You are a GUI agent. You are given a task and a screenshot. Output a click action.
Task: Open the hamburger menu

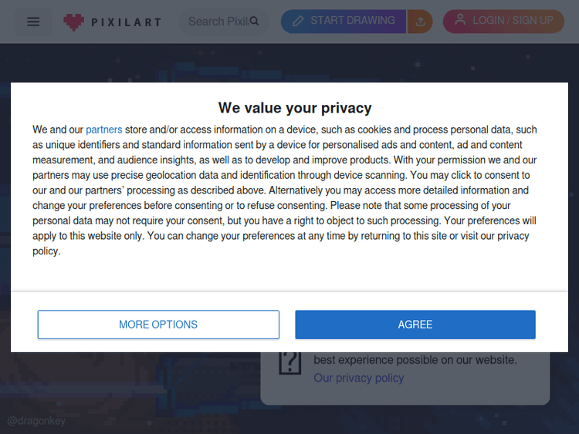[x=33, y=22]
